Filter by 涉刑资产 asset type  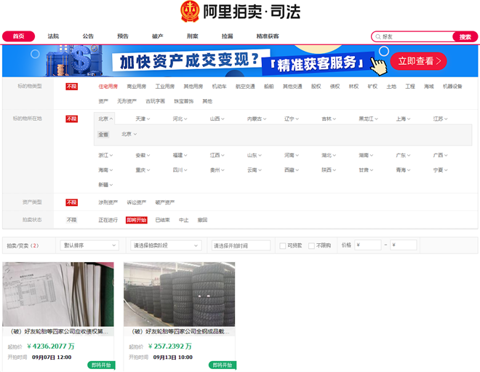[x=108, y=202]
